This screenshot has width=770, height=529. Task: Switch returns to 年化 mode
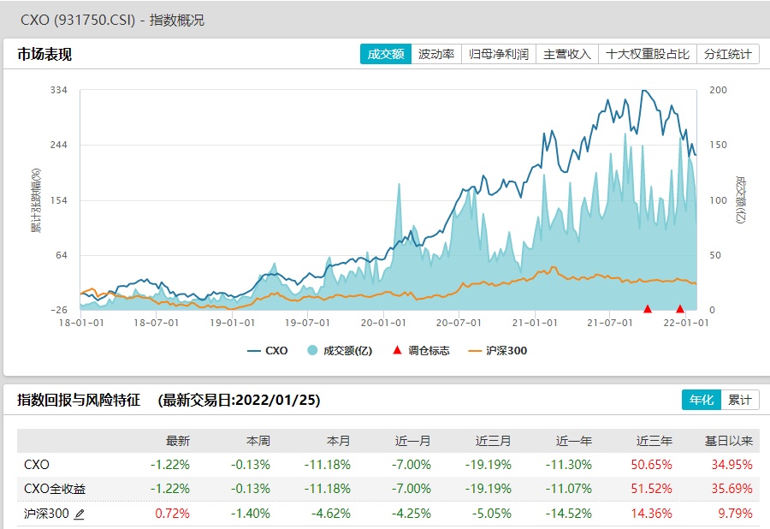tap(701, 400)
